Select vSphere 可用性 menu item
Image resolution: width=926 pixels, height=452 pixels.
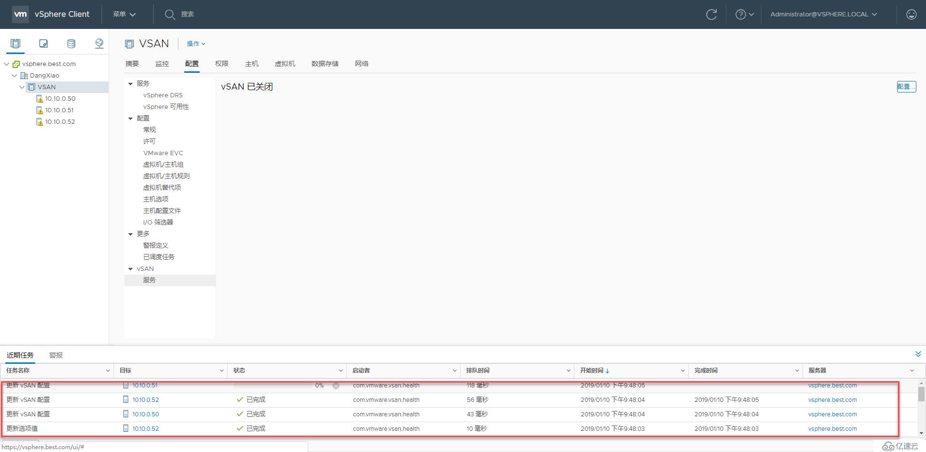tap(166, 107)
